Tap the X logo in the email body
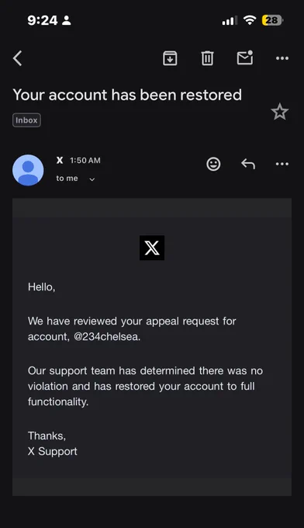 pos(152,248)
